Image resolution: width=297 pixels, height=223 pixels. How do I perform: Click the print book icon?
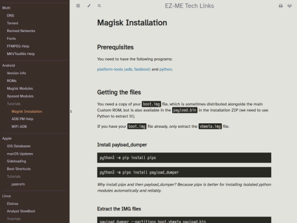pos(280,6)
